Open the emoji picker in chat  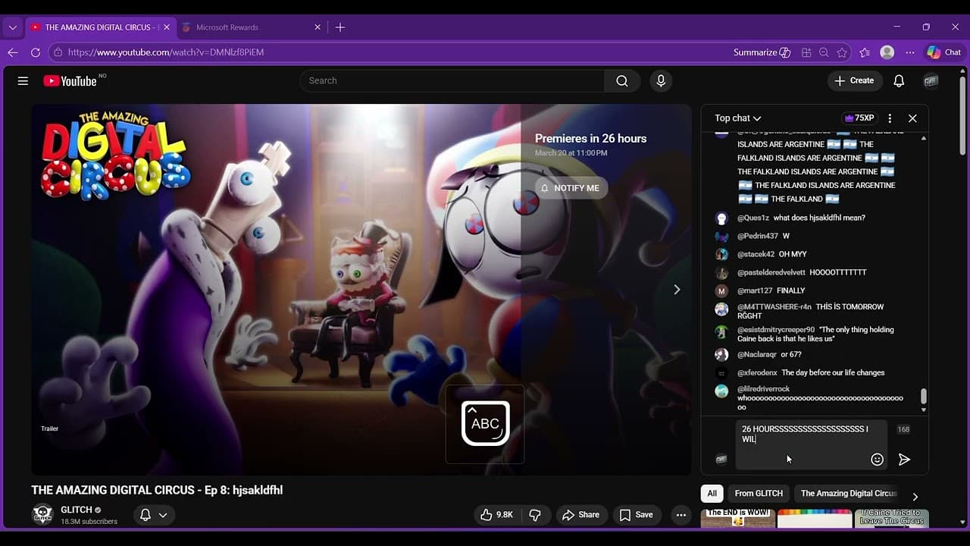pos(877,460)
